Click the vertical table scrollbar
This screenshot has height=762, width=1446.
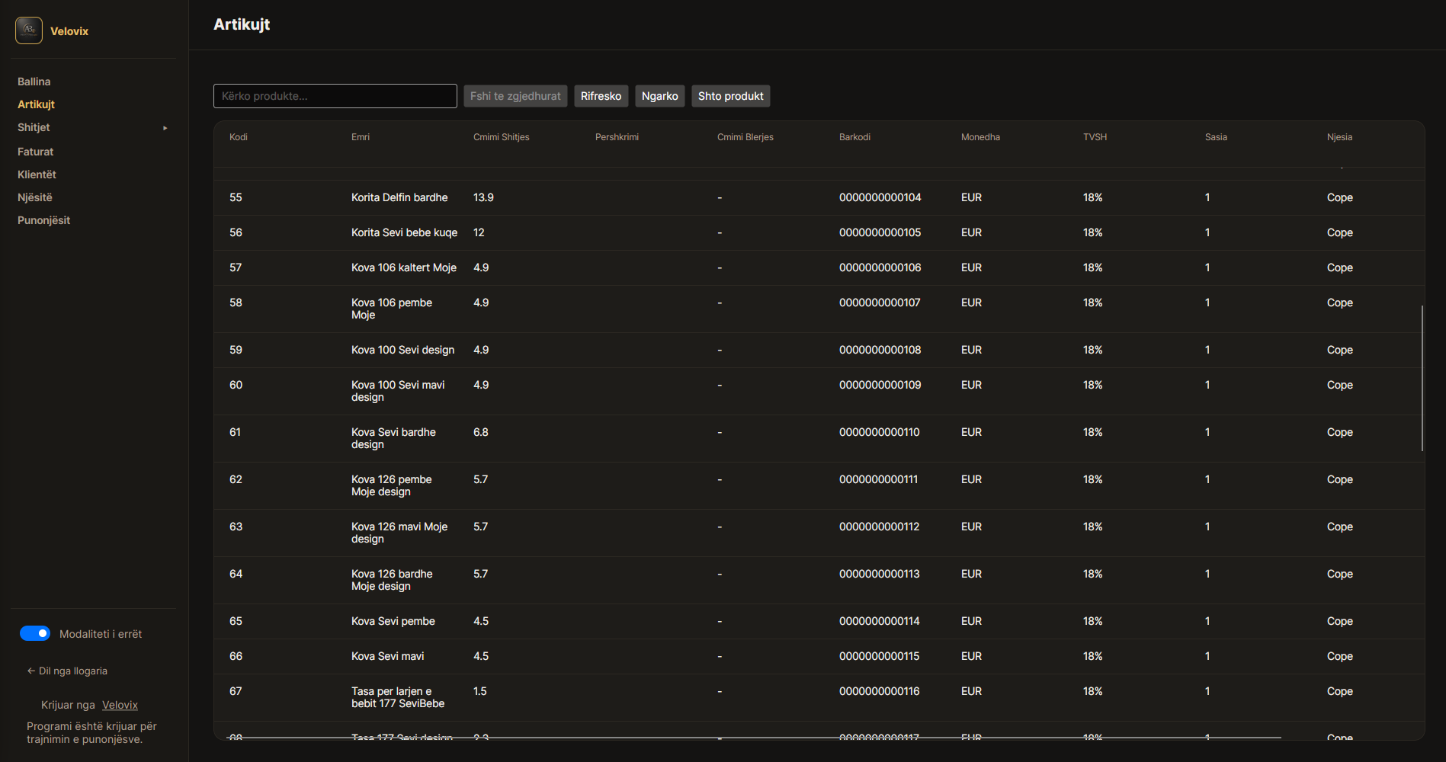point(1422,379)
